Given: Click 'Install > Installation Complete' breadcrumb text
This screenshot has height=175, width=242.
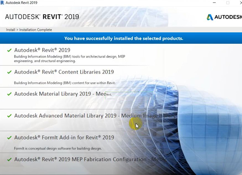Looking at the screenshot, I should pyautogui.click(x=29, y=30).
